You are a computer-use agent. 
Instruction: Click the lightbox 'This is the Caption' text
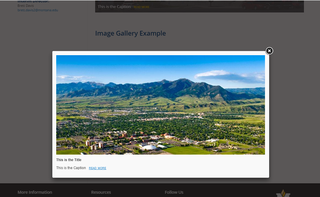(71, 168)
